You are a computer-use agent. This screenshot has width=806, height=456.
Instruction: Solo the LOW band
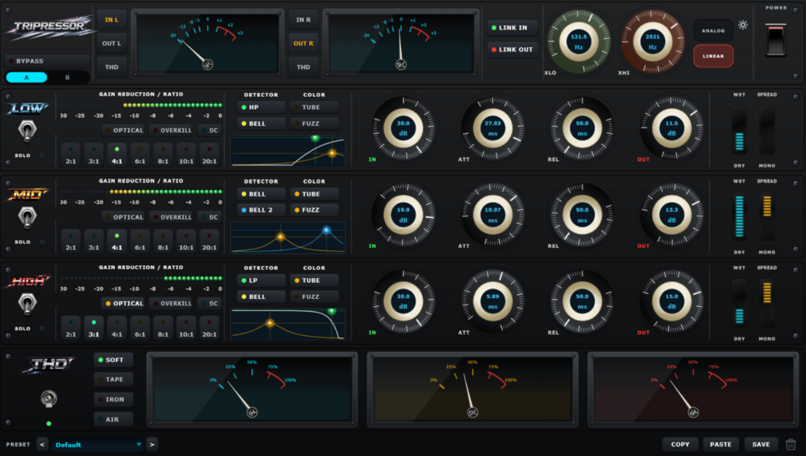(43, 155)
